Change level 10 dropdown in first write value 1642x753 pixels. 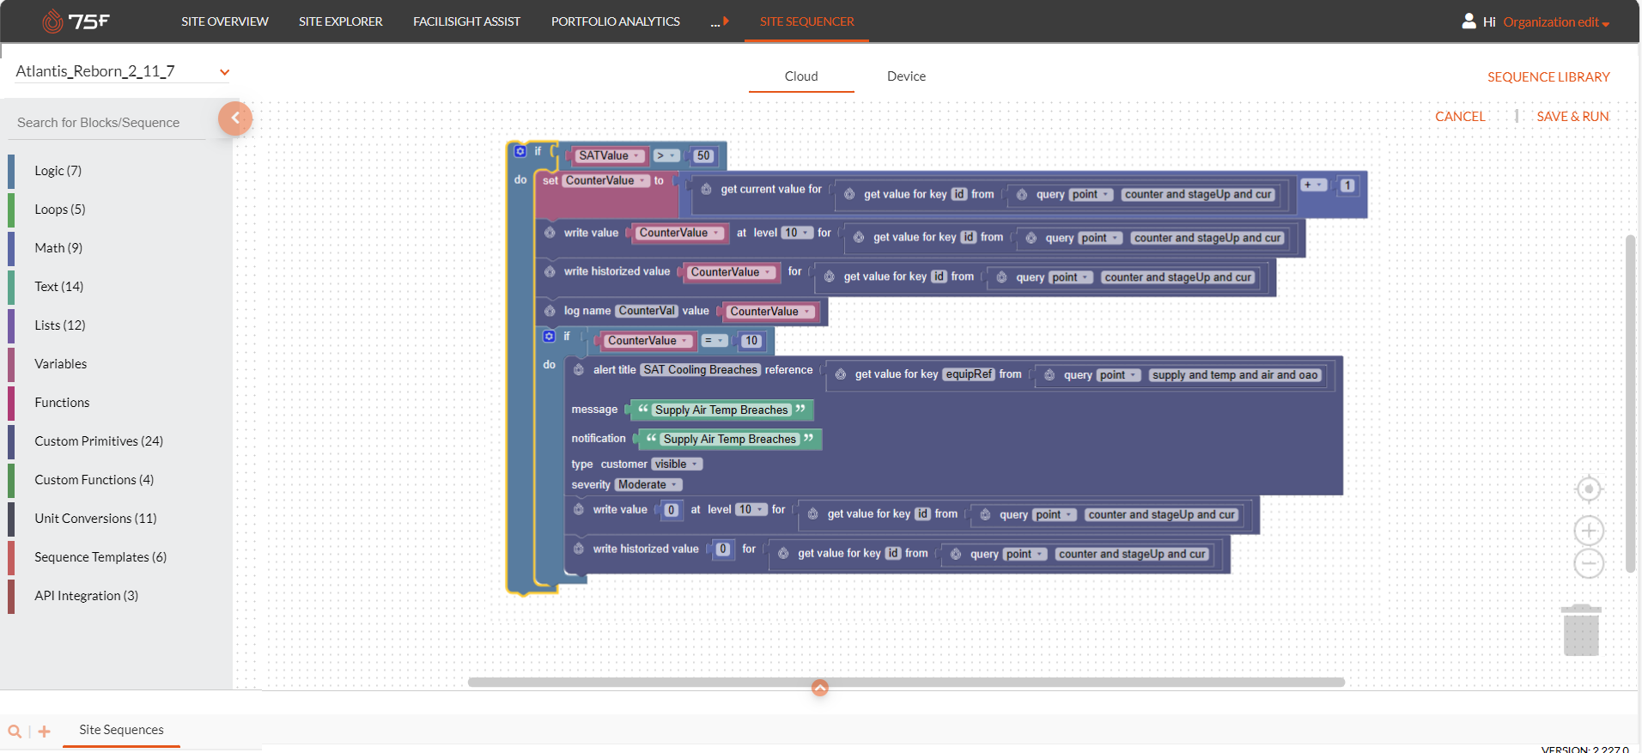796,233
